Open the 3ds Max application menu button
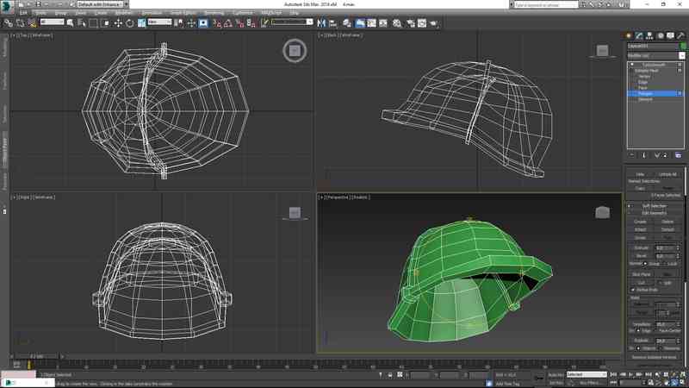Screen dimensions: 689x388 tap(7, 6)
